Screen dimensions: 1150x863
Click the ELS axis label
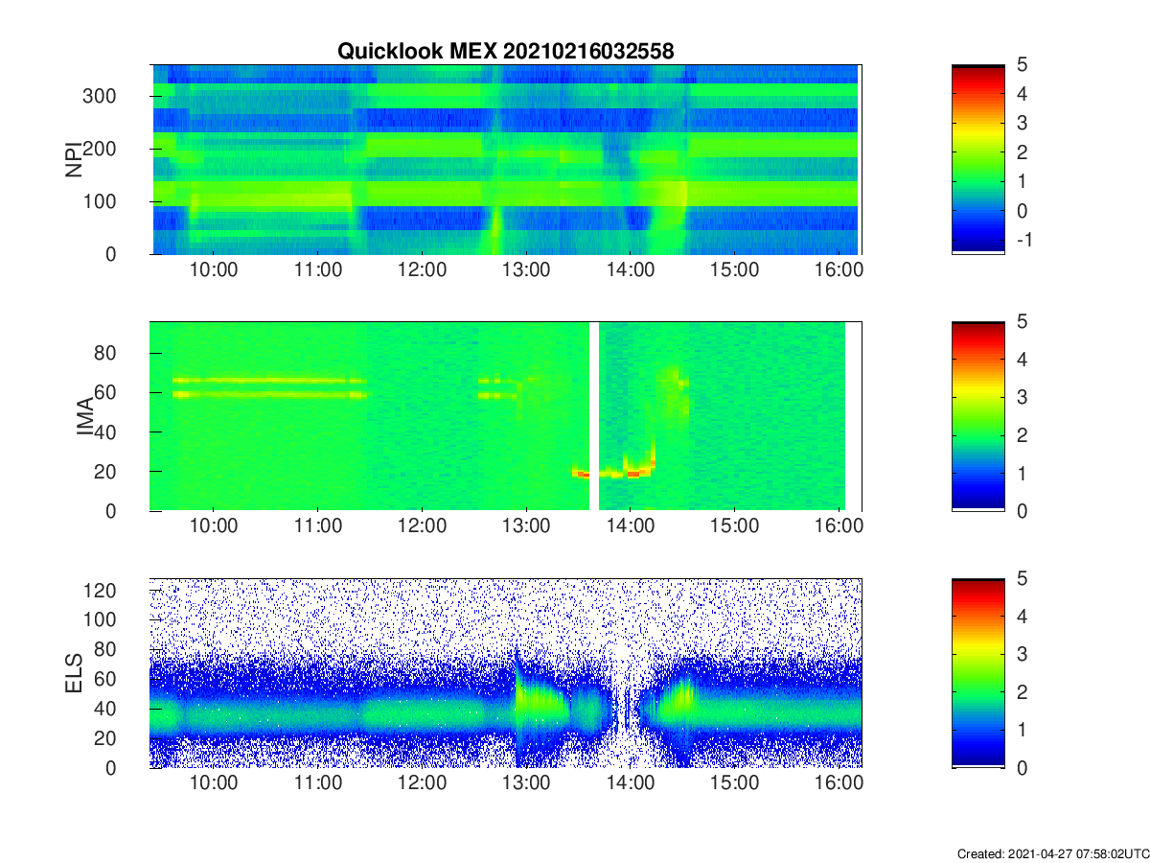73,673
